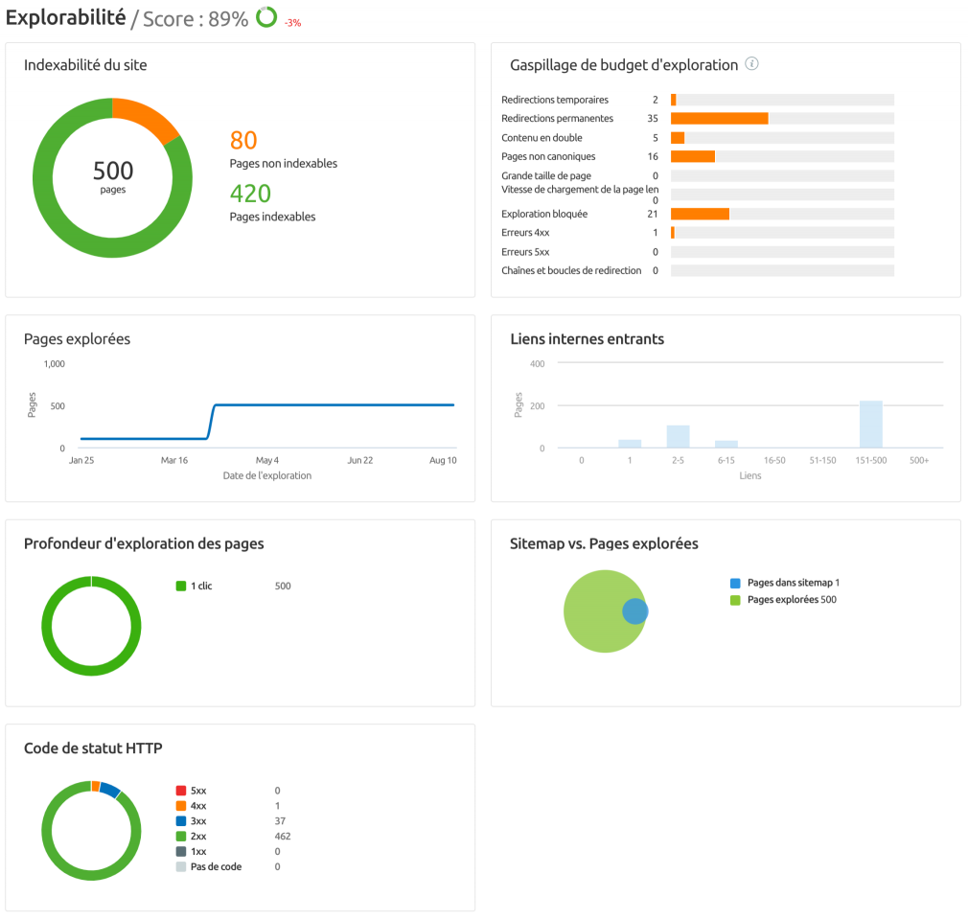Screen dimensions: 968x920
Task: Click the 500 value next to 1 clic
Action: 283,586
